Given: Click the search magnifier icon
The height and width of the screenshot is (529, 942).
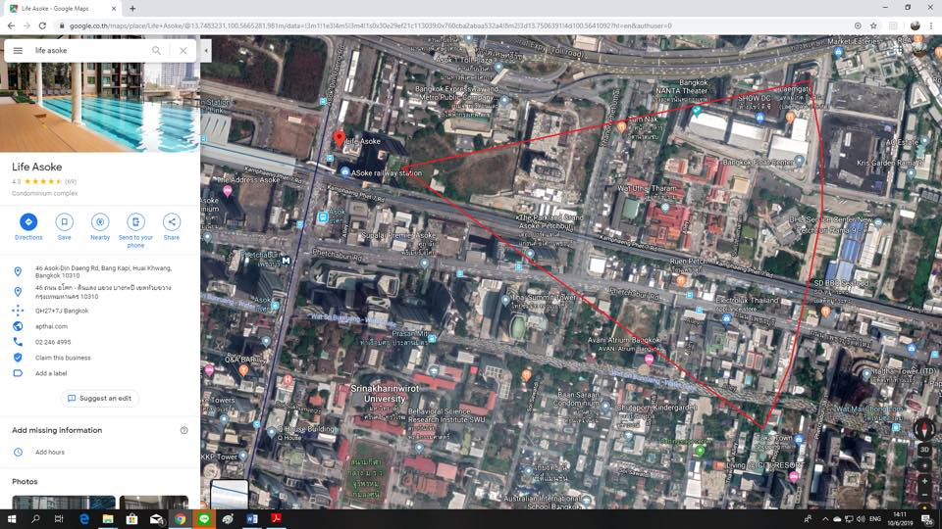Looking at the screenshot, I should (x=156, y=50).
